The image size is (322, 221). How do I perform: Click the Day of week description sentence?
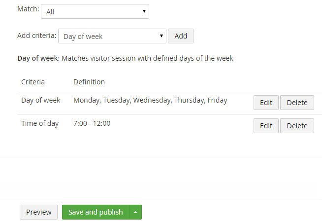[x=125, y=58]
